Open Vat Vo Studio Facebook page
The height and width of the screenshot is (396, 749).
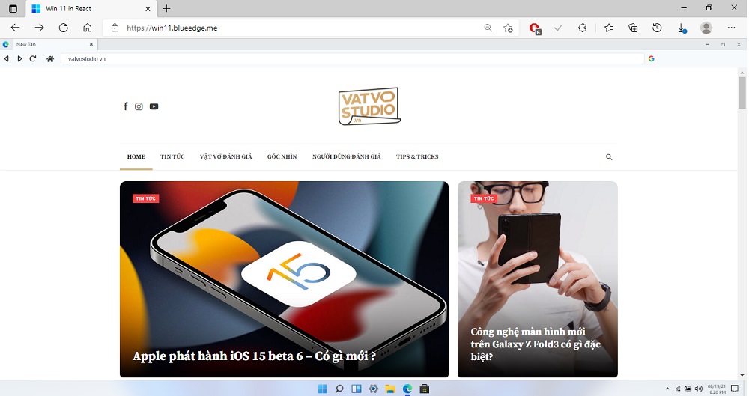[125, 106]
